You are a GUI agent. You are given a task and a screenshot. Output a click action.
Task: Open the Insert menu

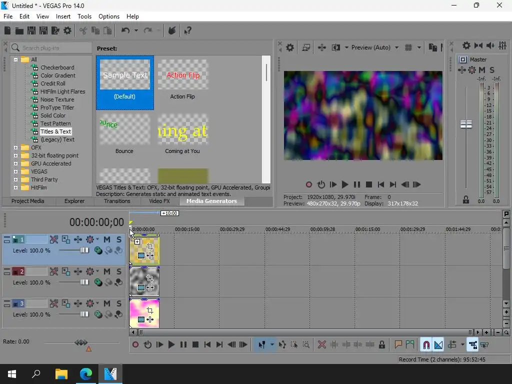pos(63,16)
